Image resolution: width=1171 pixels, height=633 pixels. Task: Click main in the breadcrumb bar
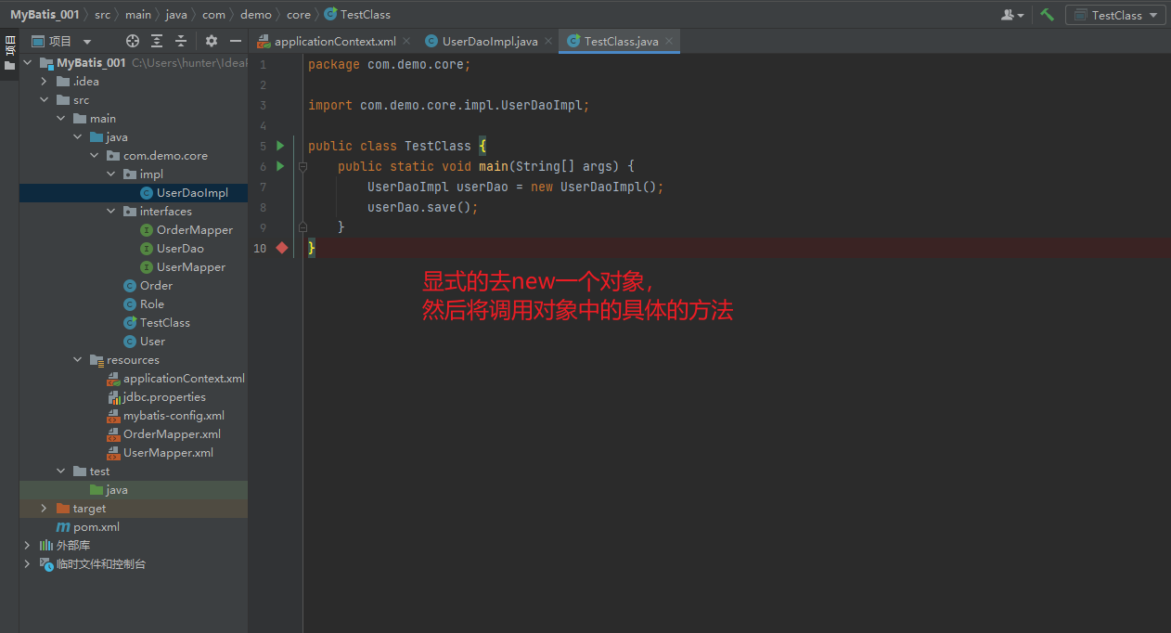click(x=138, y=15)
